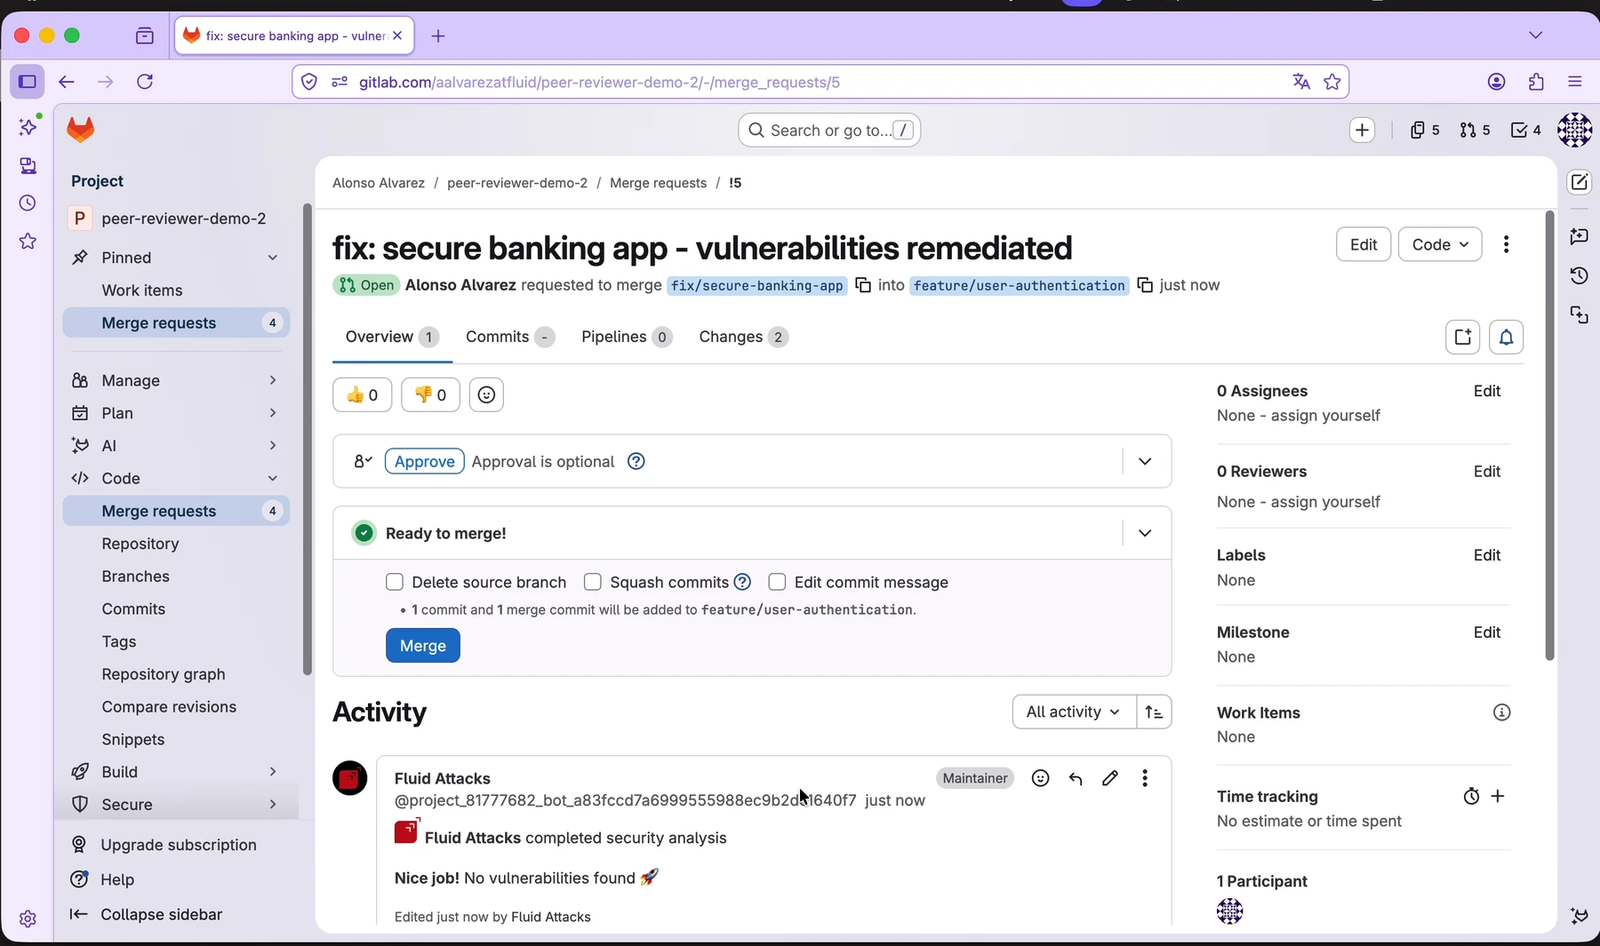The height and width of the screenshot is (946, 1600).
Task: Open squash commits help icon
Action: tap(743, 582)
